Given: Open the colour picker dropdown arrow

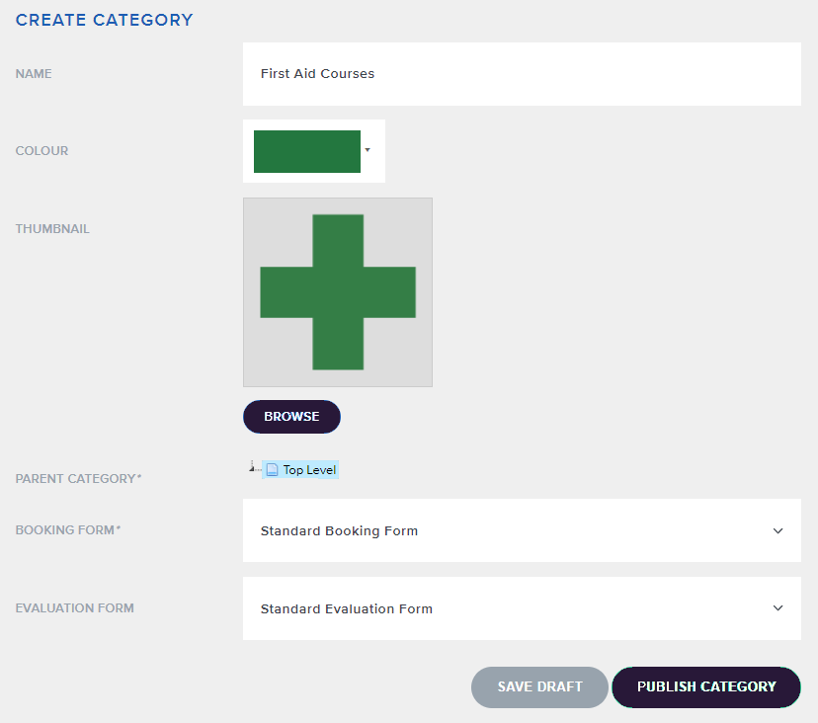Looking at the screenshot, I should coord(368,150).
